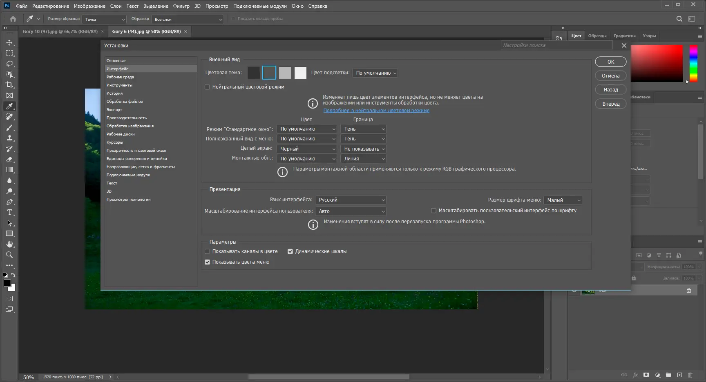Click the 'Вперед' button
This screenshot has width=706, height=382.
(611, 104)
